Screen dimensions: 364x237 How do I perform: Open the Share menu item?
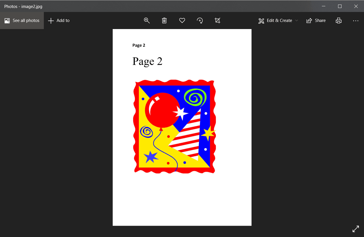[316, 20]
